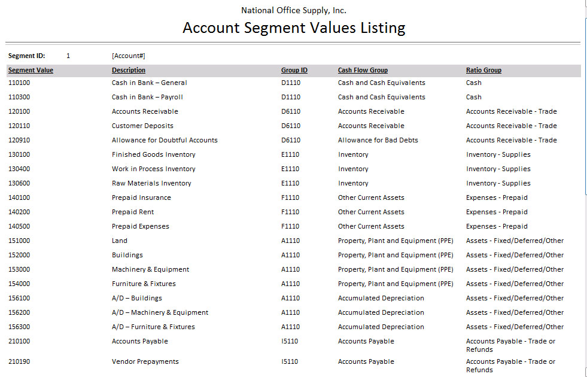Click the Cash in Bank – Payroll description
Image resolution: width=587 pixels, height=377 pixels.
(x=147, y=98)
